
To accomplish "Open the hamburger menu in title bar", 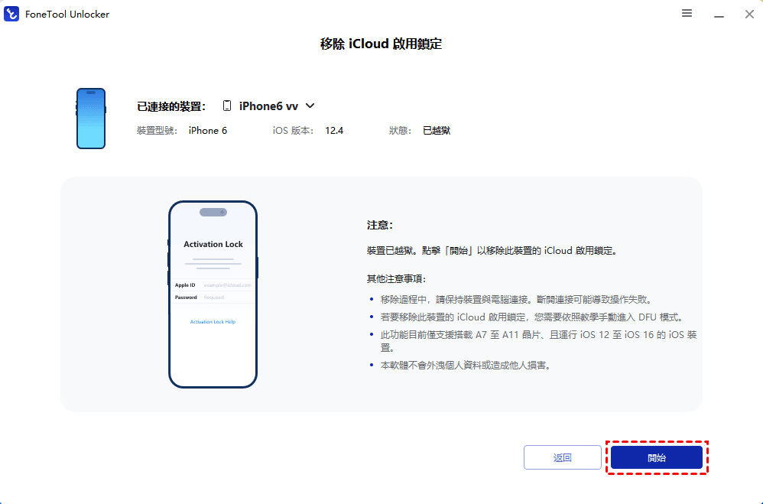I will coord(687,14).
